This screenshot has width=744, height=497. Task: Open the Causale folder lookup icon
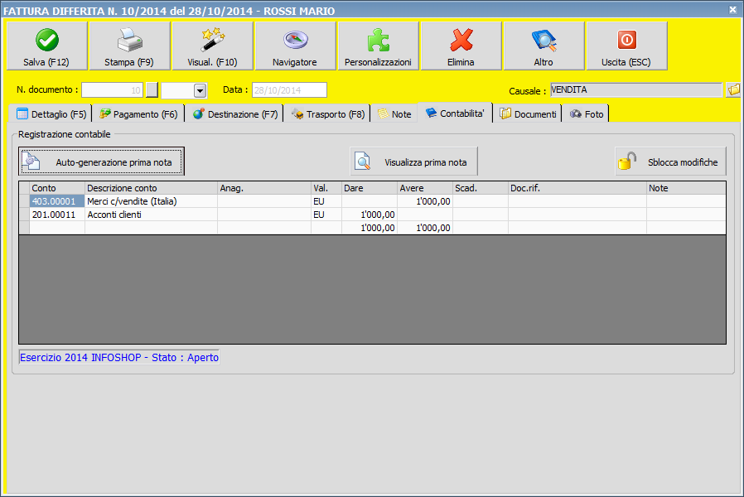point(733,90)
